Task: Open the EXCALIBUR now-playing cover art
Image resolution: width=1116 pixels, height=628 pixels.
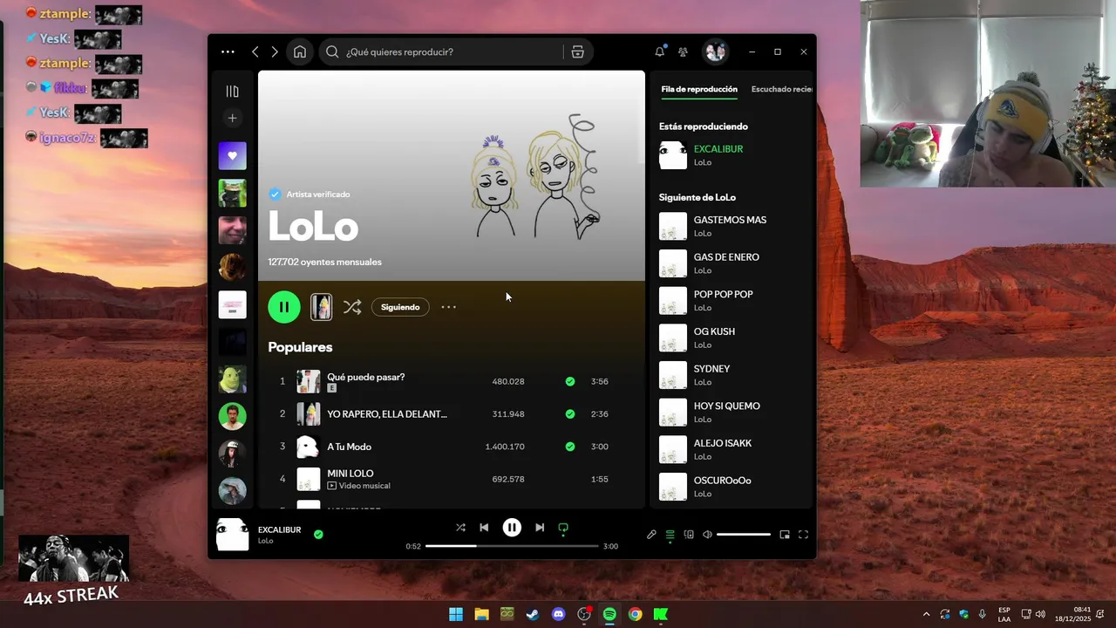Action: tap(232, 534)
